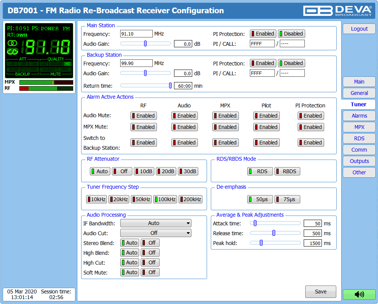This screenshot has height=304, width=378.
Task: Click the Backup Station Return time slider
Action: click(146, 86)
